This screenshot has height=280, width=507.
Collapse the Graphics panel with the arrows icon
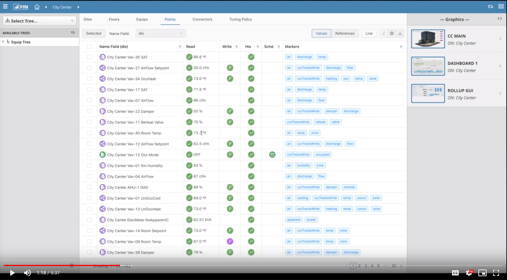point(499,19)
